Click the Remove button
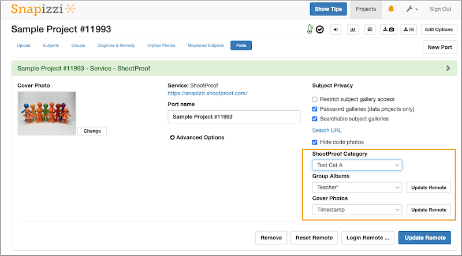The height and width of the screenshot is (256, 462). pyautogui.click(x=271, y=238)
